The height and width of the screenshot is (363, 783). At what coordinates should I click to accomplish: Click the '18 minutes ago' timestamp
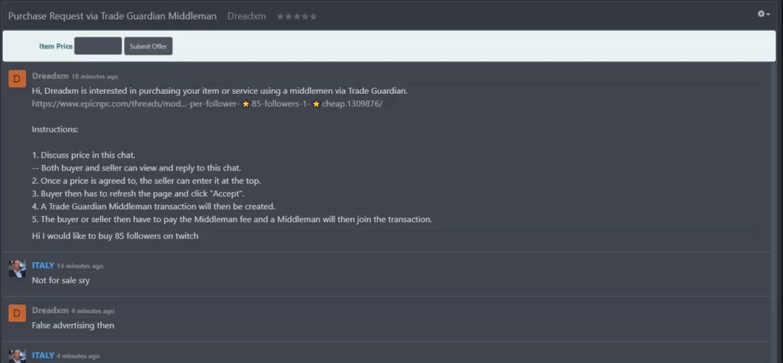[x=95, y=77]
